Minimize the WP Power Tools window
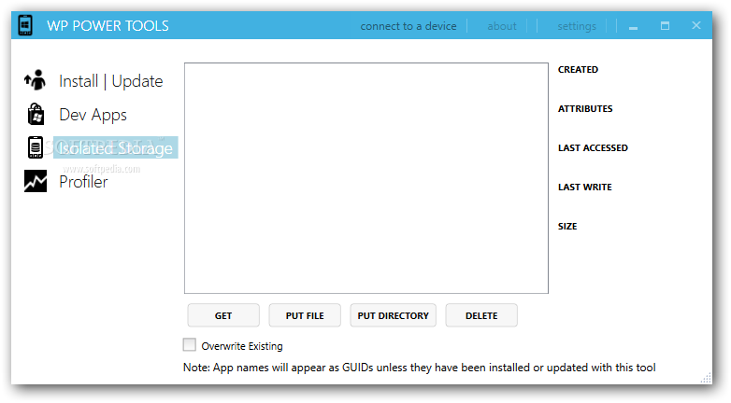The width and height of the screenshot is (731, 403). click(x=633, y=26)
